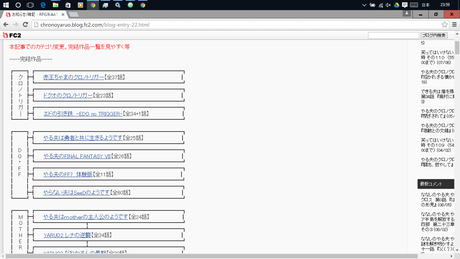This screenshot has width=460, height=259.
Task: Open Google Drive from system tray
Action: (x=397, y=5)
